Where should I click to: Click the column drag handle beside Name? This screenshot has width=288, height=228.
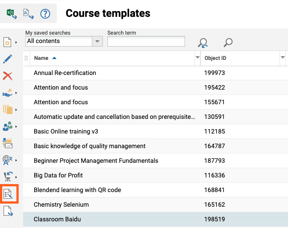[27, 58]
